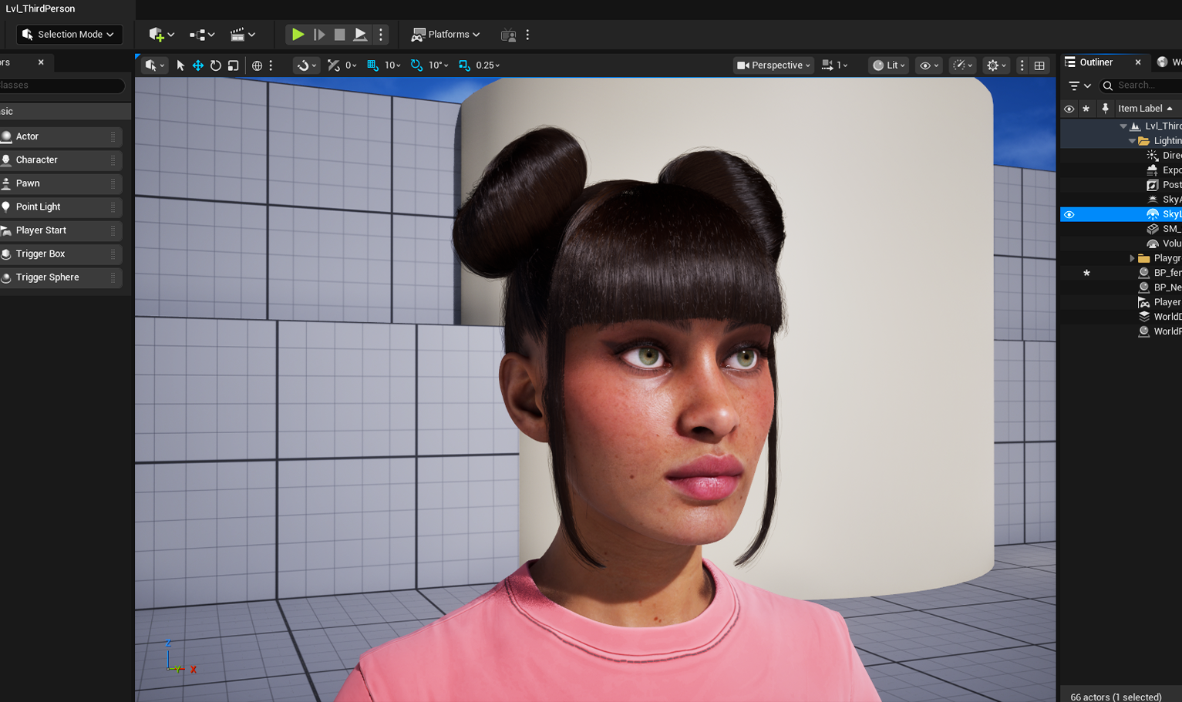The height and width of the screenshot is (702, 1182).
Task: Close the Place Actors panel tab
Action: click(41, 62)
